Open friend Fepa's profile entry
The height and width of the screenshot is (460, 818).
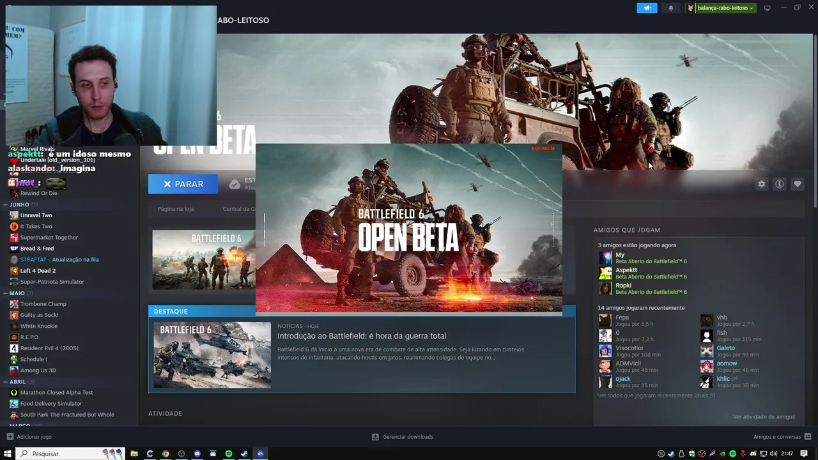(x=626, y=321)
